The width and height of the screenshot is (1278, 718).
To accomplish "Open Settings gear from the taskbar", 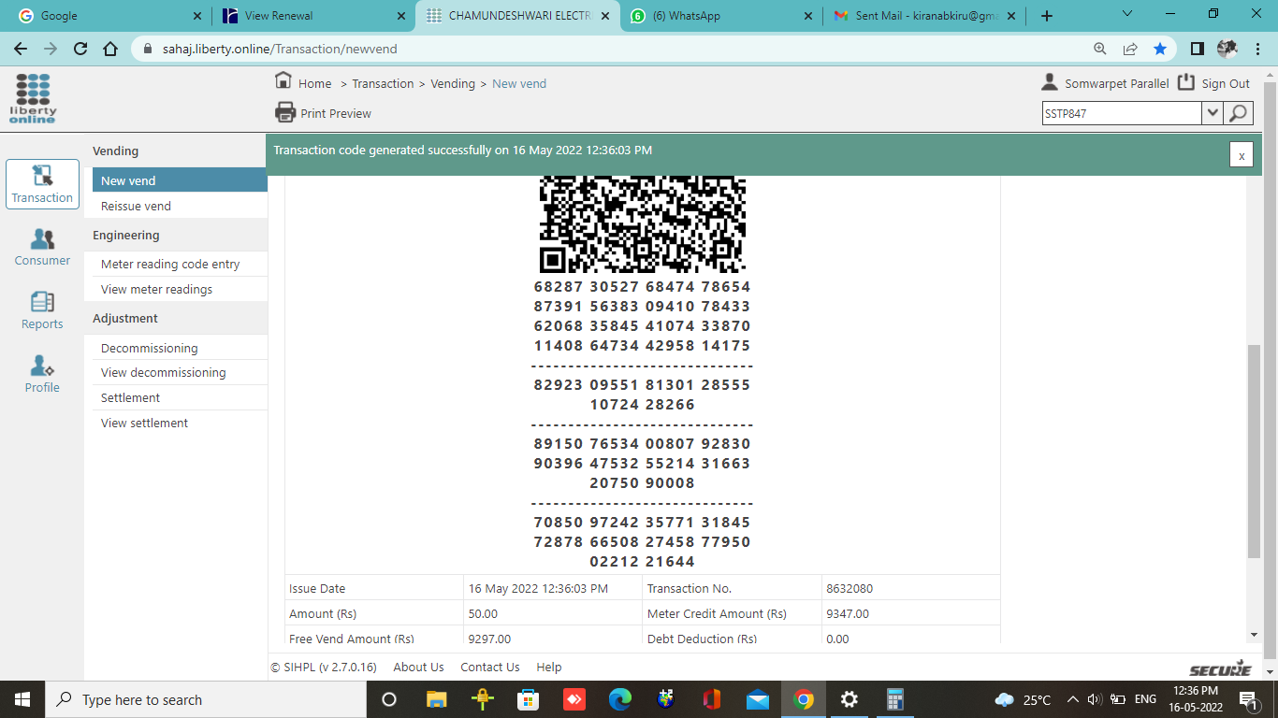I will [x=850, y=699].
